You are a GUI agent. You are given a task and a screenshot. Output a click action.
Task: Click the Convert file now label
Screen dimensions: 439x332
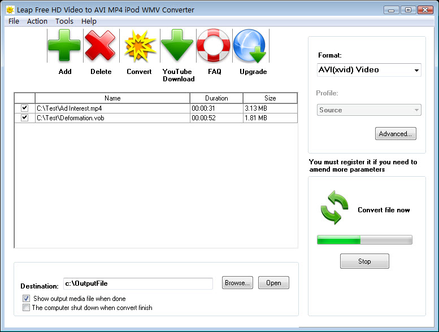[x=384, y=210]
